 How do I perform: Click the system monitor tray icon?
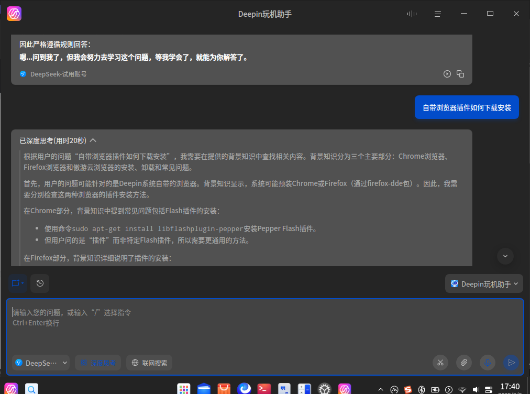(x=394, y=390)
